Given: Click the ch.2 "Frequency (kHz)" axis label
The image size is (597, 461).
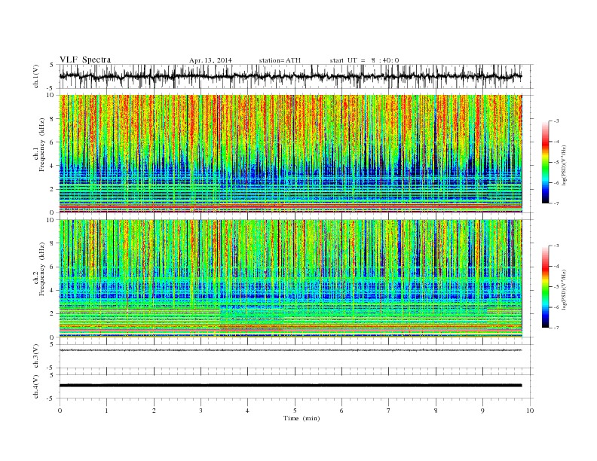Looking at the screenshot, I should (42, 269).
